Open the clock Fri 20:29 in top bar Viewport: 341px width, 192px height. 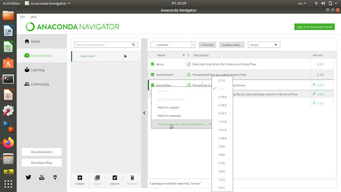(179, 3)
